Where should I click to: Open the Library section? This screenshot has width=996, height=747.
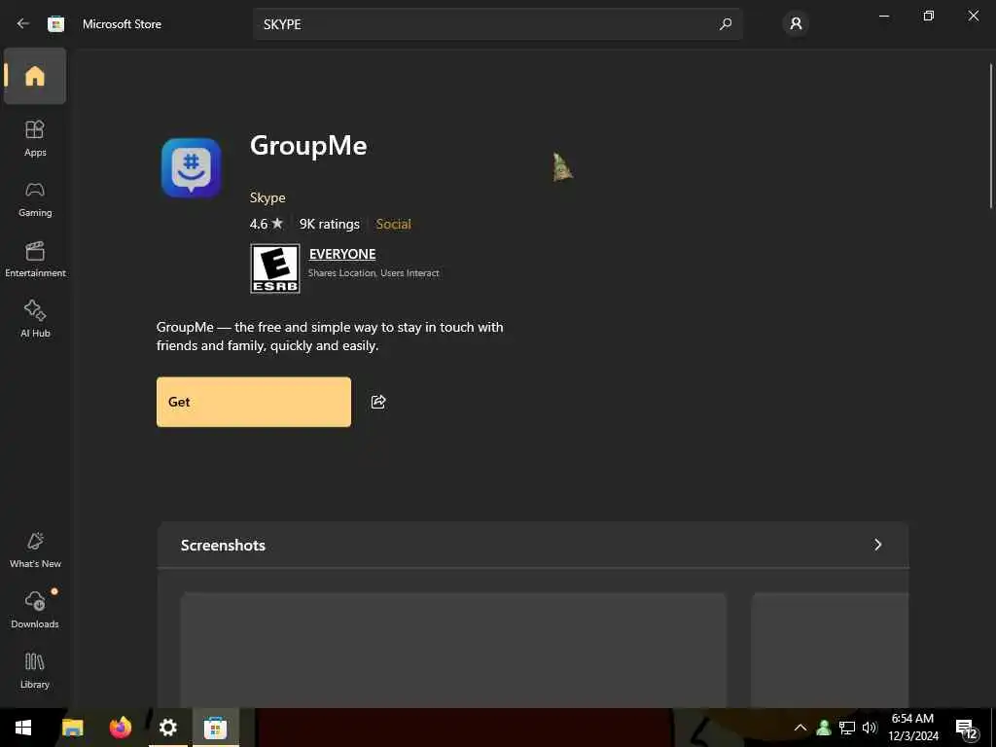click(x=35, y=670)
